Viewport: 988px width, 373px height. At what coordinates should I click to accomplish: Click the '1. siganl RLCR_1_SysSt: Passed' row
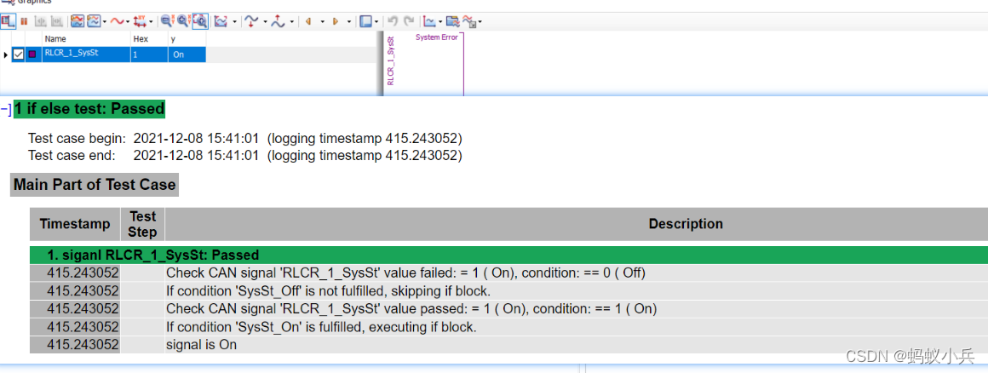point(509,255)
